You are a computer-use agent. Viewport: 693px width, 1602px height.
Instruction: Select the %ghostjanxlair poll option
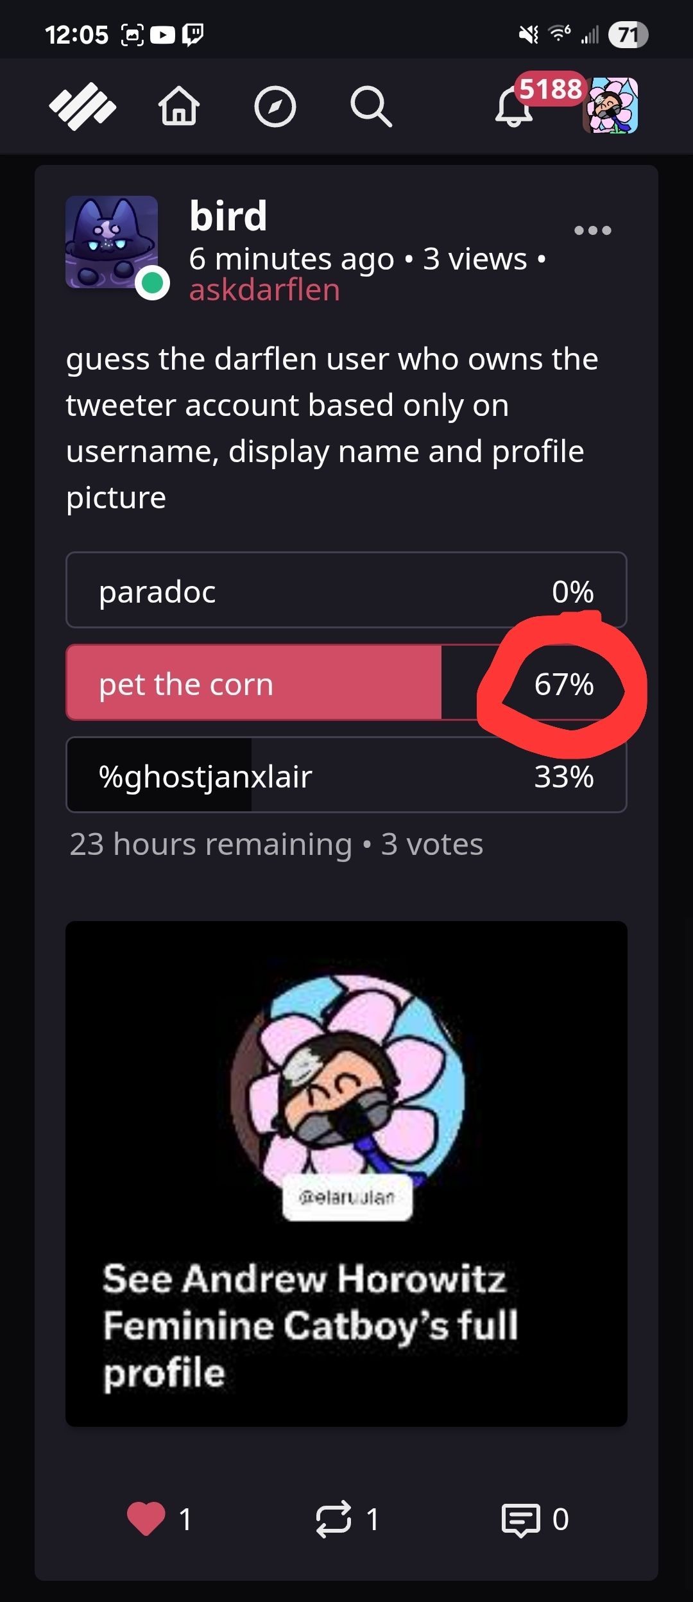(x=346, y=775)
